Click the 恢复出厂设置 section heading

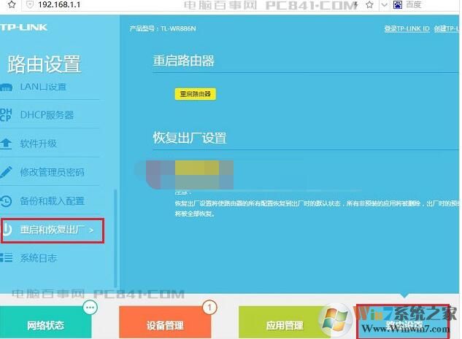190,138
